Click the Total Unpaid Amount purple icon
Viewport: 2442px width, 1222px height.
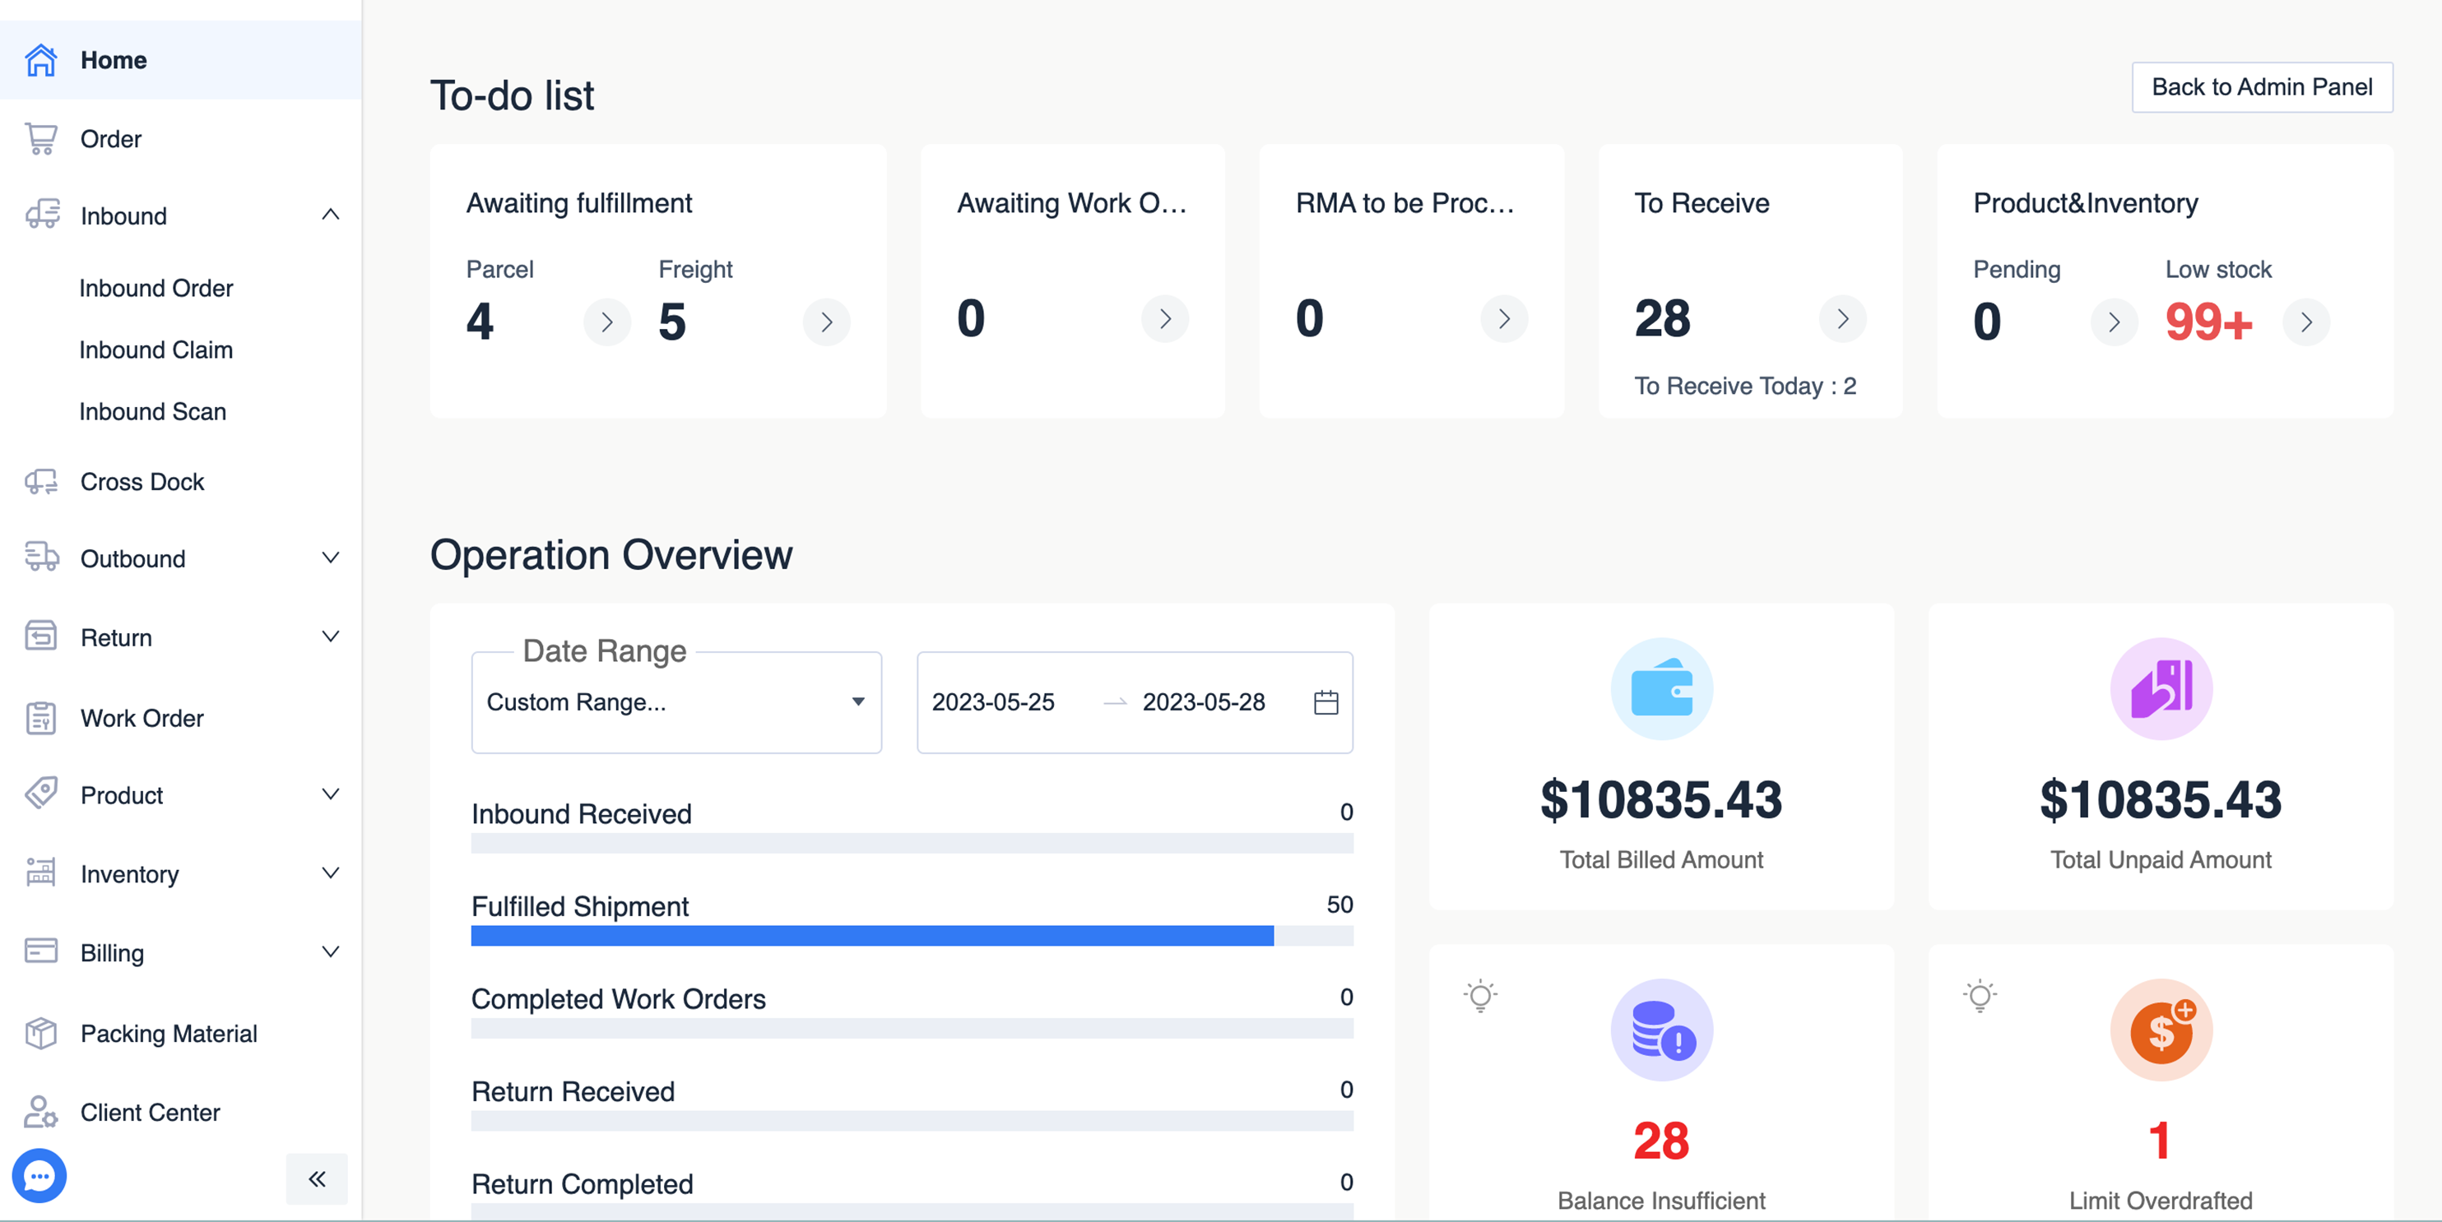pos(2161,688)
